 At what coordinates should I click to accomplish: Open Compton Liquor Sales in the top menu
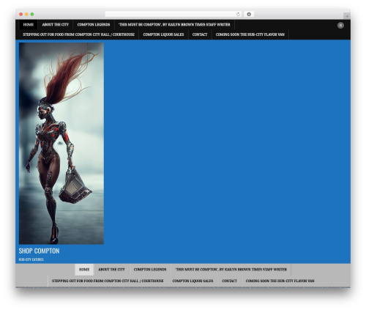click(163, 34)
